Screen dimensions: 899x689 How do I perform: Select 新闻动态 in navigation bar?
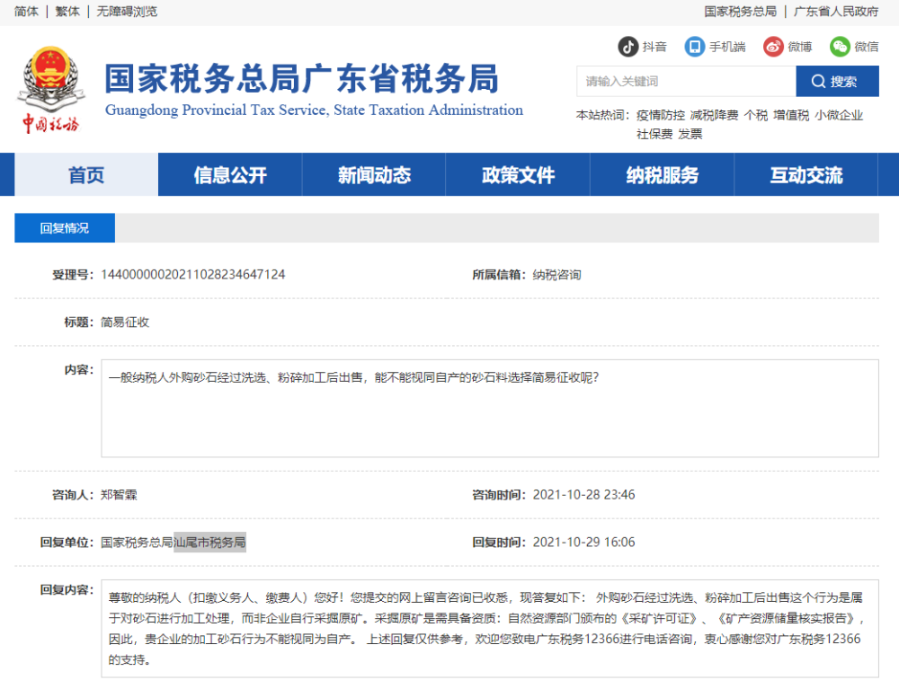[374, 175]
